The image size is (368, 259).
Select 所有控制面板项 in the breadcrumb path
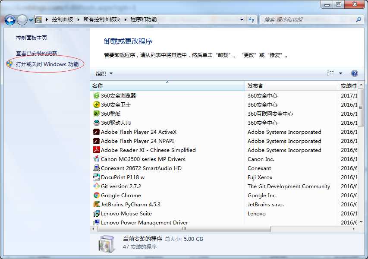point(102,19)
